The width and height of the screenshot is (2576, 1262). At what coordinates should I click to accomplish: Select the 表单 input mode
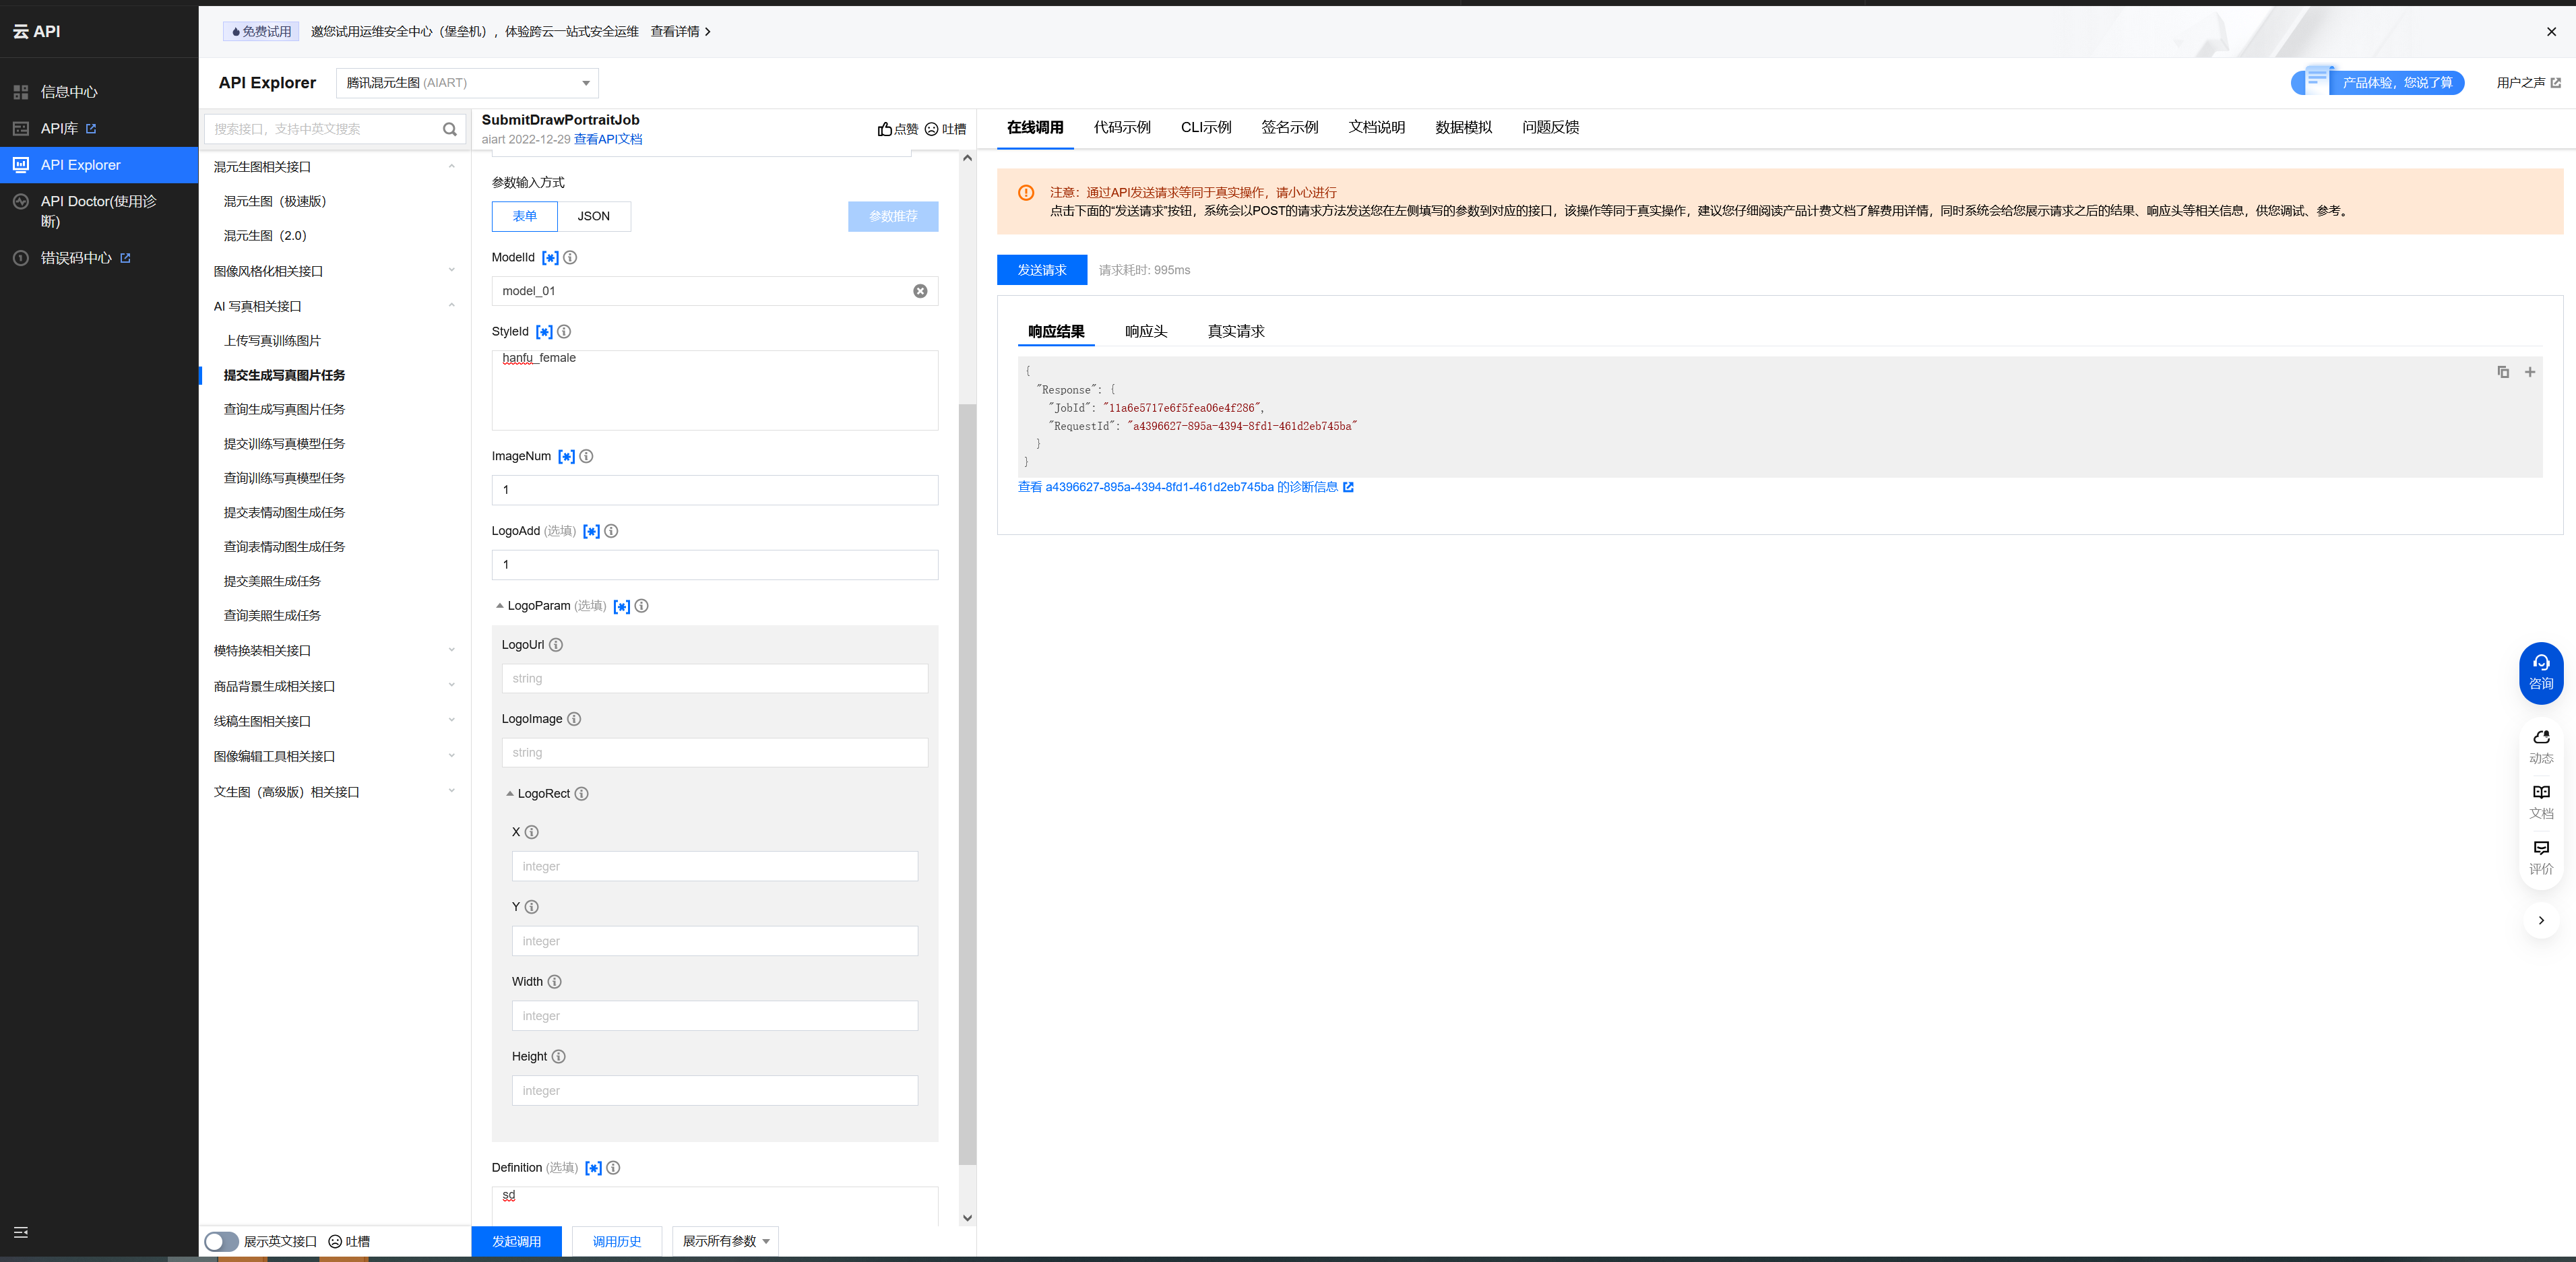tap(525, 216)
